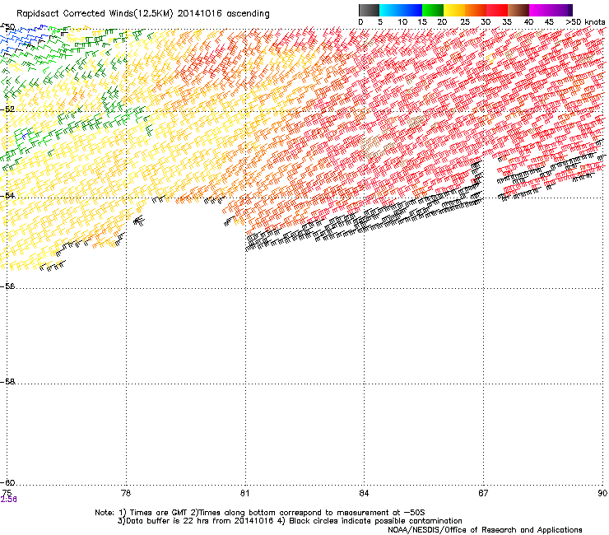This screenshot has width=609, height=535.
Task: Click the "NOAA/NESDIS/Office of Research and Applications" credit
Action: click(485, 530)
